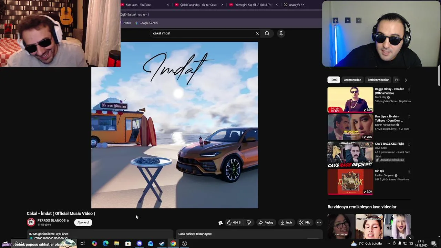This screenshot has width=441, height=248.
Task: Subscribe using the Abone ol button
Action: 83,223
